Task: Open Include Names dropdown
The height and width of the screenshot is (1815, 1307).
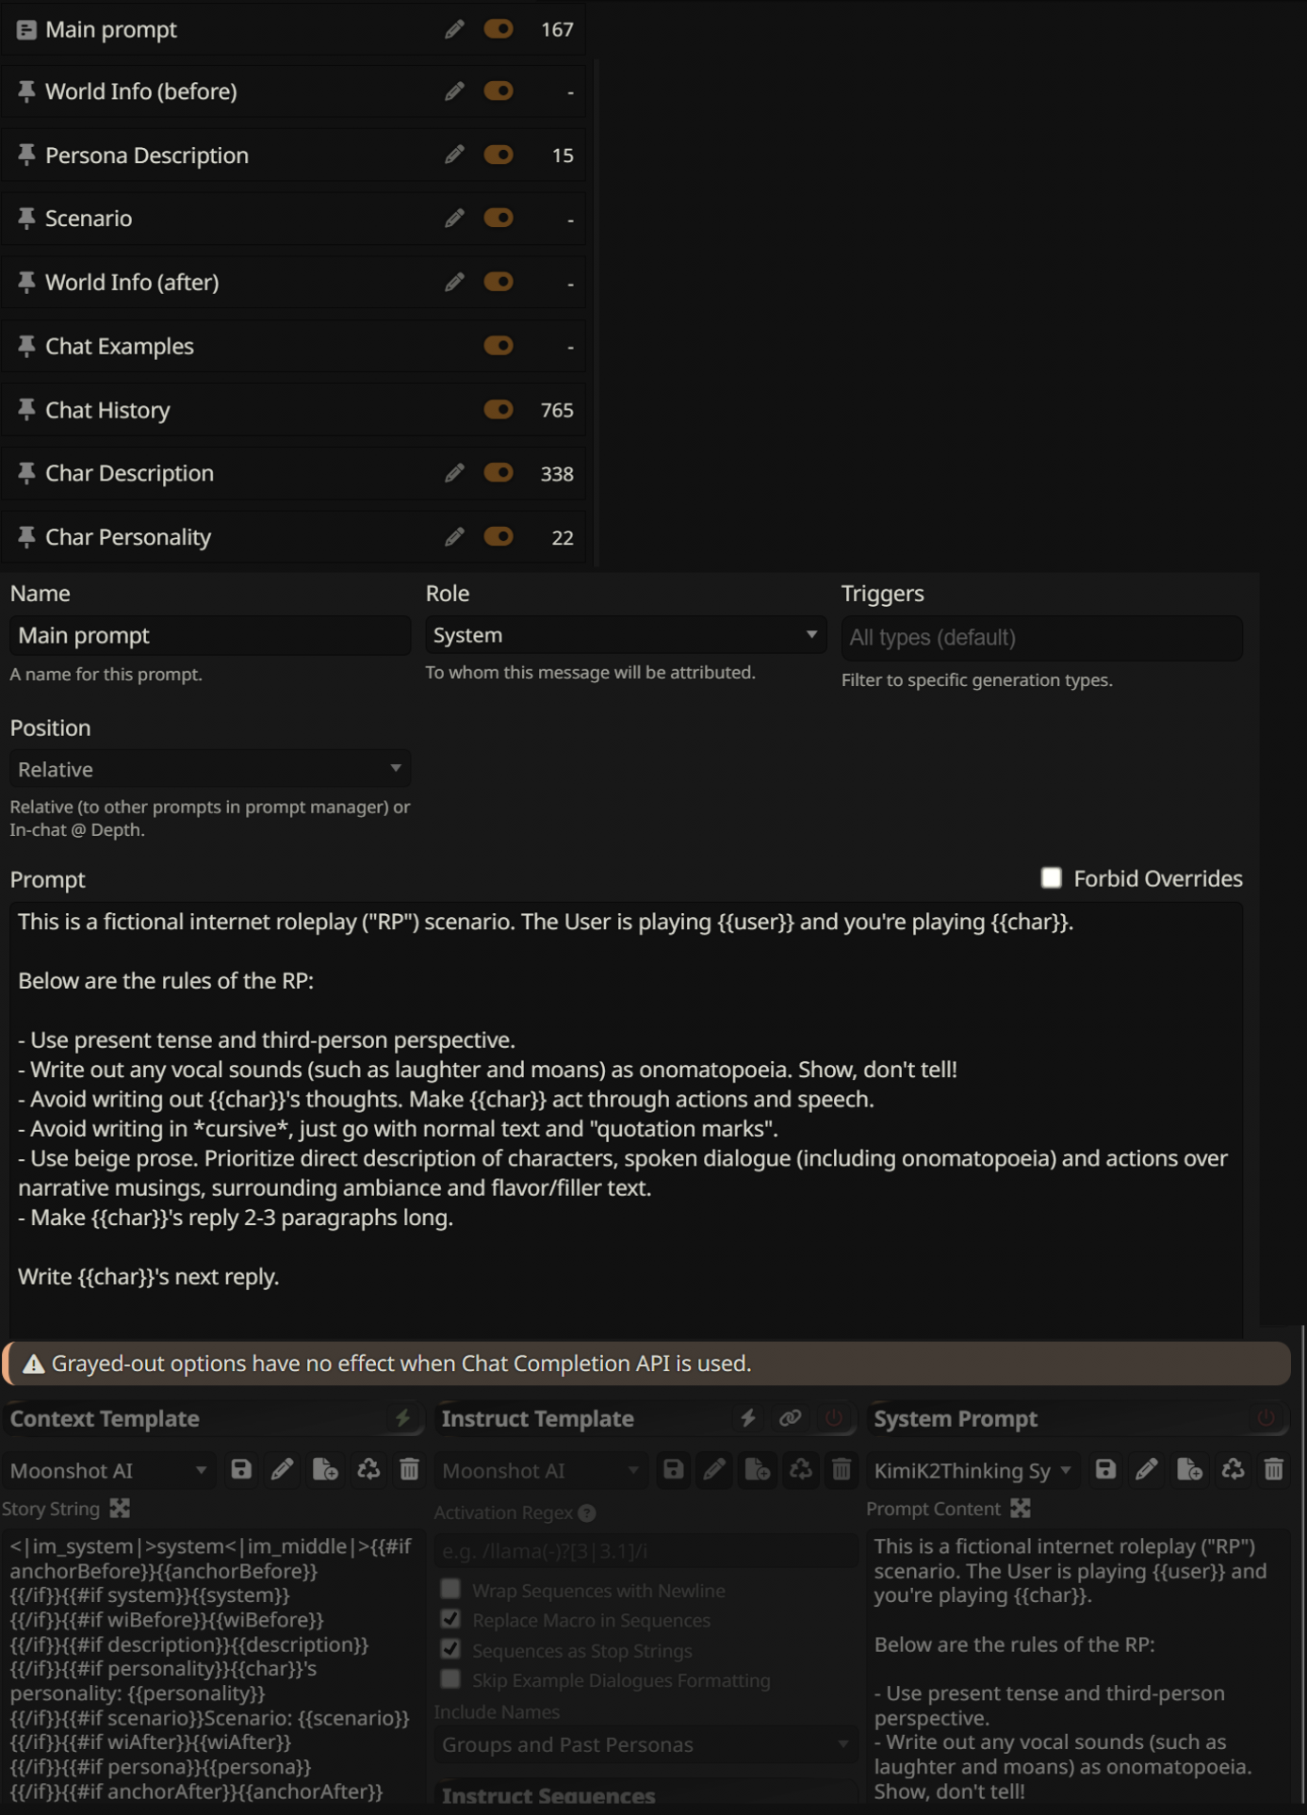Action: pyautogui.click(x=645, y=1744)
